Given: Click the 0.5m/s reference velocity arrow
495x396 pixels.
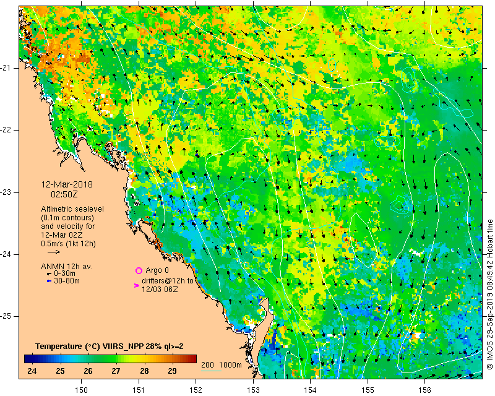Looking at the screenshot, I should click(54, 252).
